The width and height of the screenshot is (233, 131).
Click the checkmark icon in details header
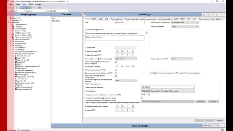tap(217, 15)
